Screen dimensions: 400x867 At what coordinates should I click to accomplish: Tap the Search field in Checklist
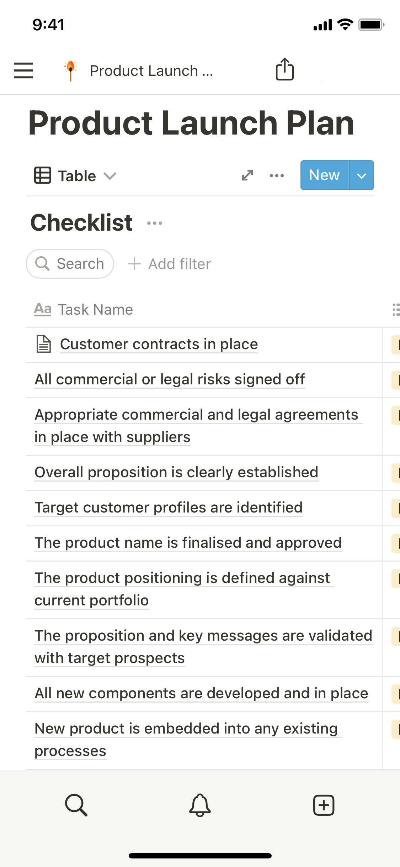click(x=70, y=264)
